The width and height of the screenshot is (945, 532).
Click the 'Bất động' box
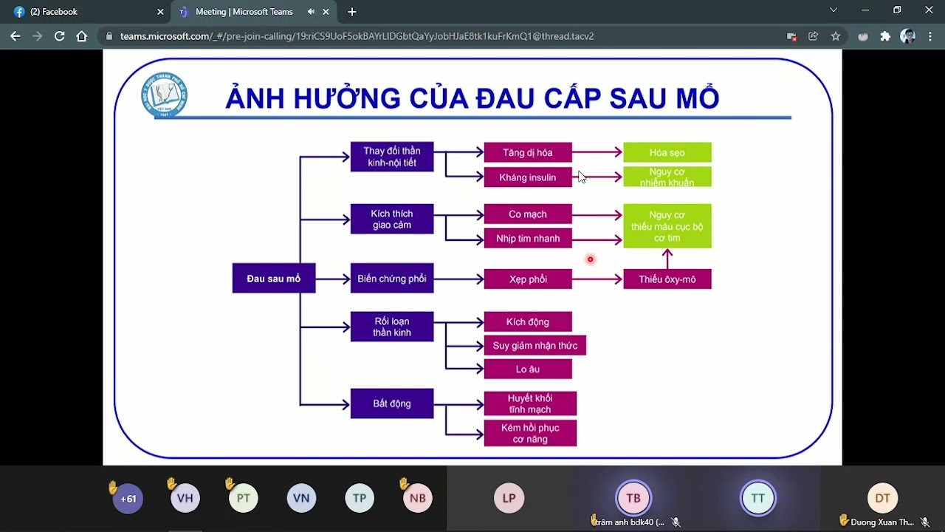[x=392, y=403]
